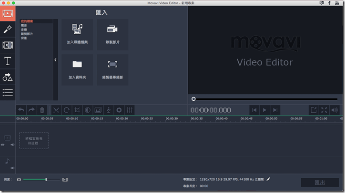The height and width of the screenshot is (193, 345).
Task: Open the Shapes and callouts tab
Action: (x=8, y=77)
